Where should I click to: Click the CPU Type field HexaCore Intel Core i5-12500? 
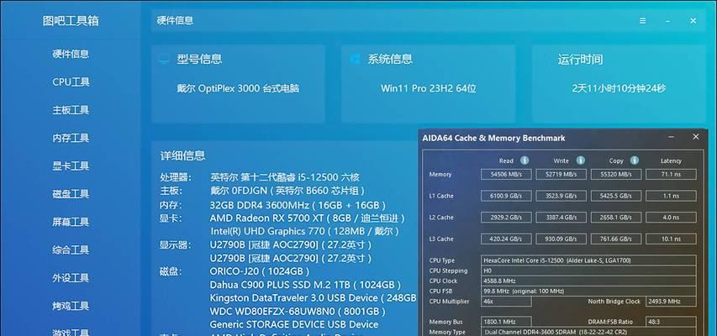[588, 260]
